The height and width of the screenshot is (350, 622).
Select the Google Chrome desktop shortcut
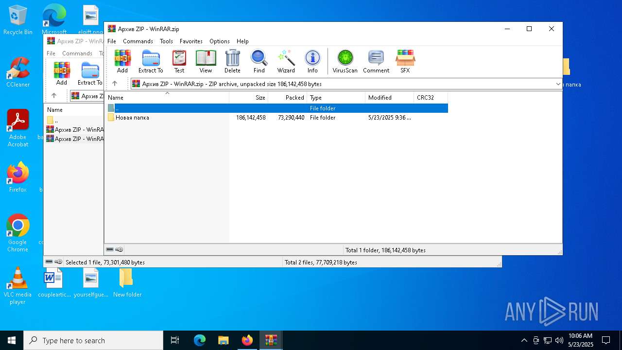[x=18, y=233]
